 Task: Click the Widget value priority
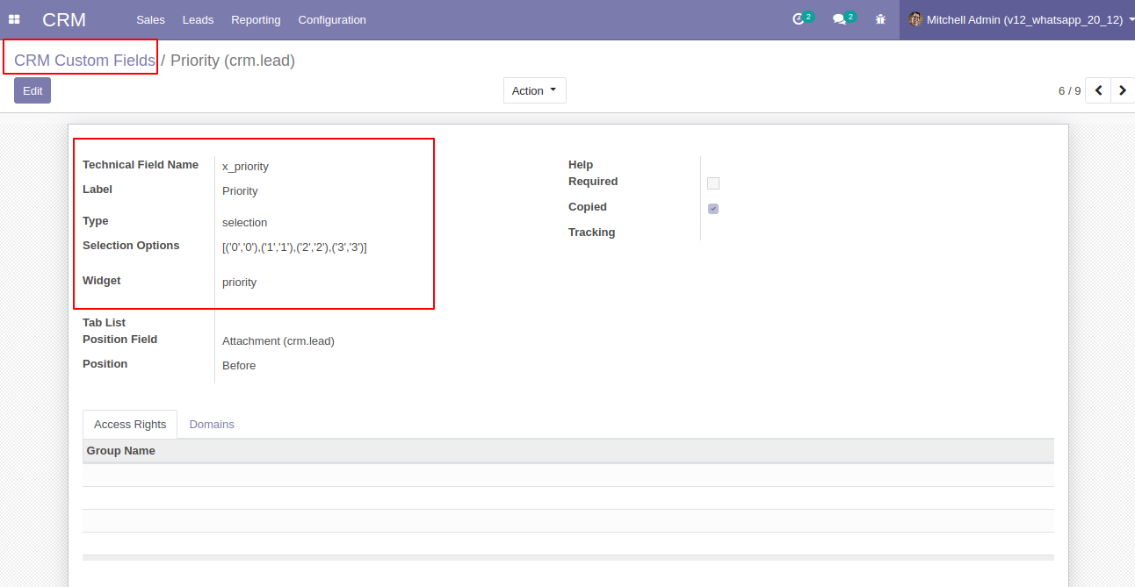pos(239,282)
